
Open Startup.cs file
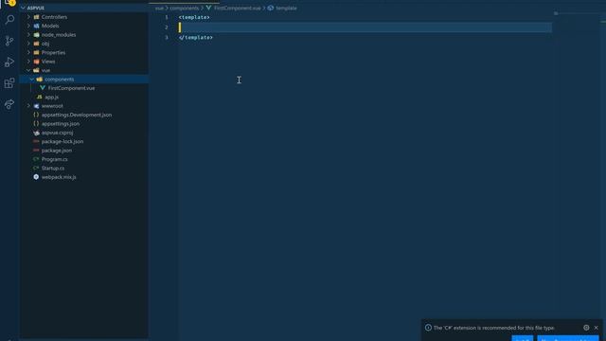pyautogui.click(x=53, y=169)
